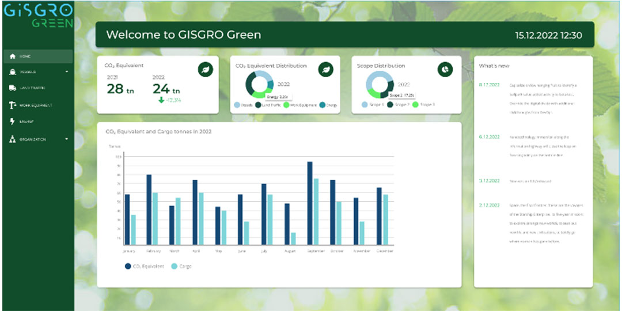Click leaf icon on CO₂ Equivalent Distribution card
The height and width of the screenshot is (311, 622).
(325, 70)
